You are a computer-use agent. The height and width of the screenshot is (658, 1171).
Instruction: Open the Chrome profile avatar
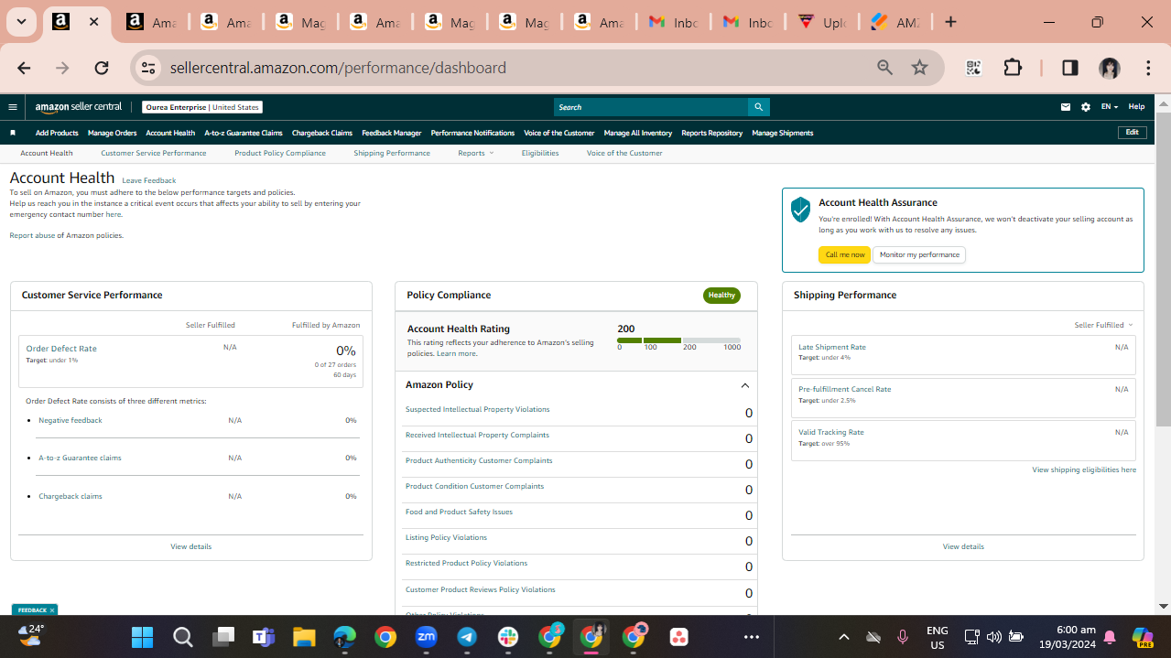[1110, 68]
